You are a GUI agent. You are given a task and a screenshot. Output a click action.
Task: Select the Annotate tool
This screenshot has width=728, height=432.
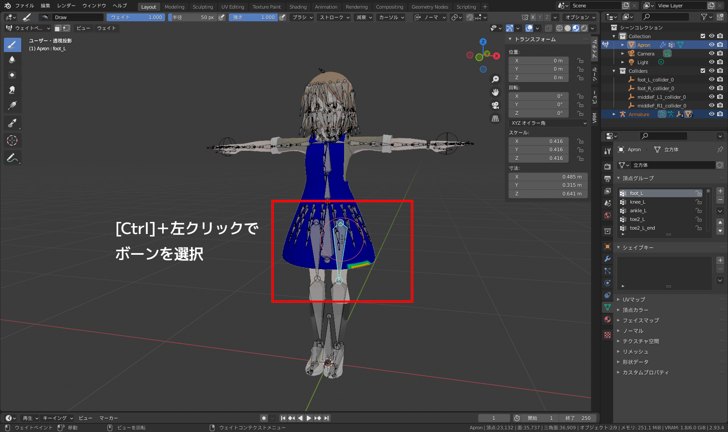[x=12, y=157]
